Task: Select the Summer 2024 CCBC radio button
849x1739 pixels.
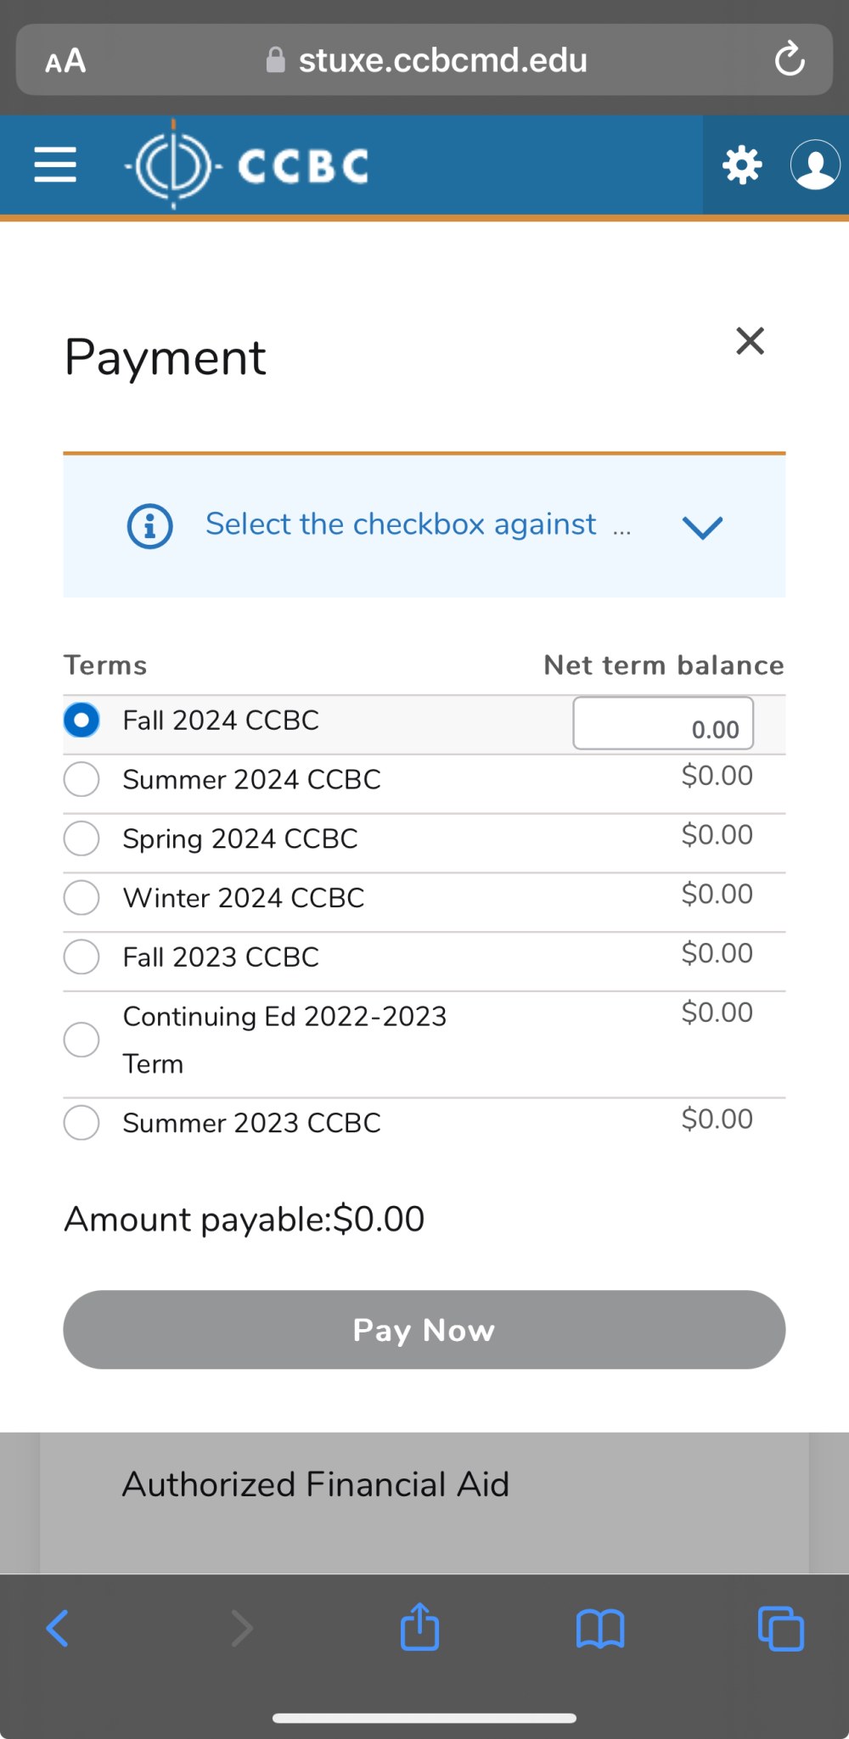Action: [82, 779]
